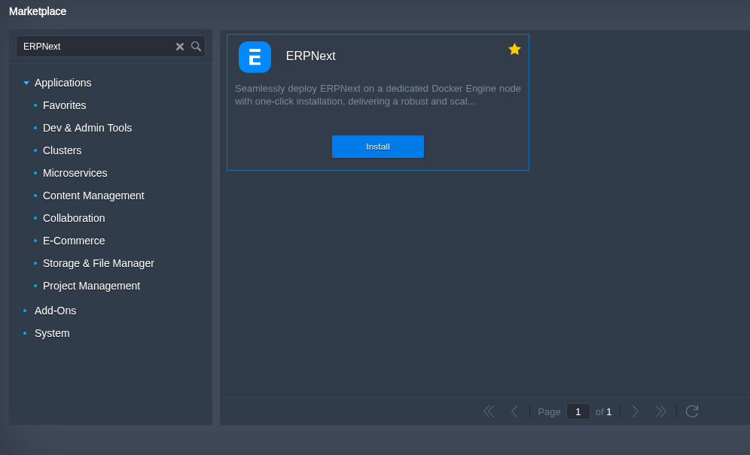Go to the first page using double-left arrows

point(488,411)
